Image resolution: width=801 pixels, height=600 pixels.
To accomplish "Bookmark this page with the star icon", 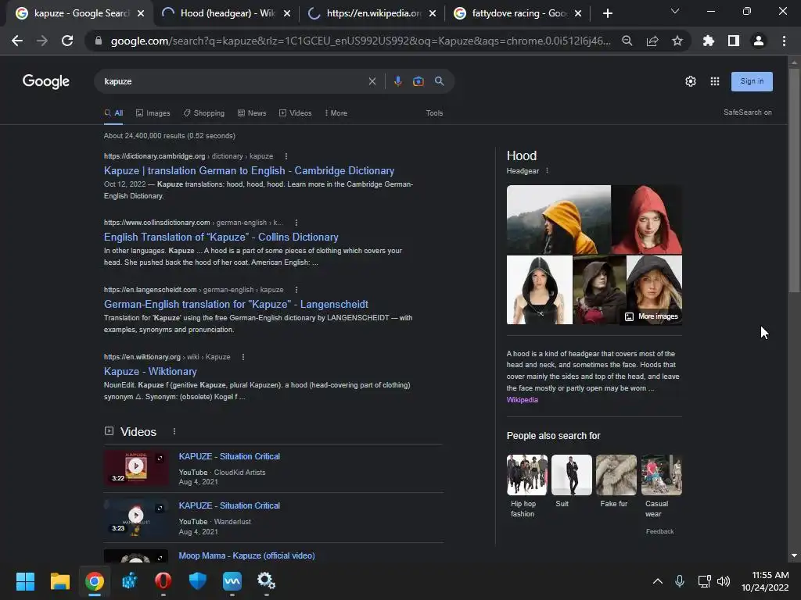I will (677, 41).
